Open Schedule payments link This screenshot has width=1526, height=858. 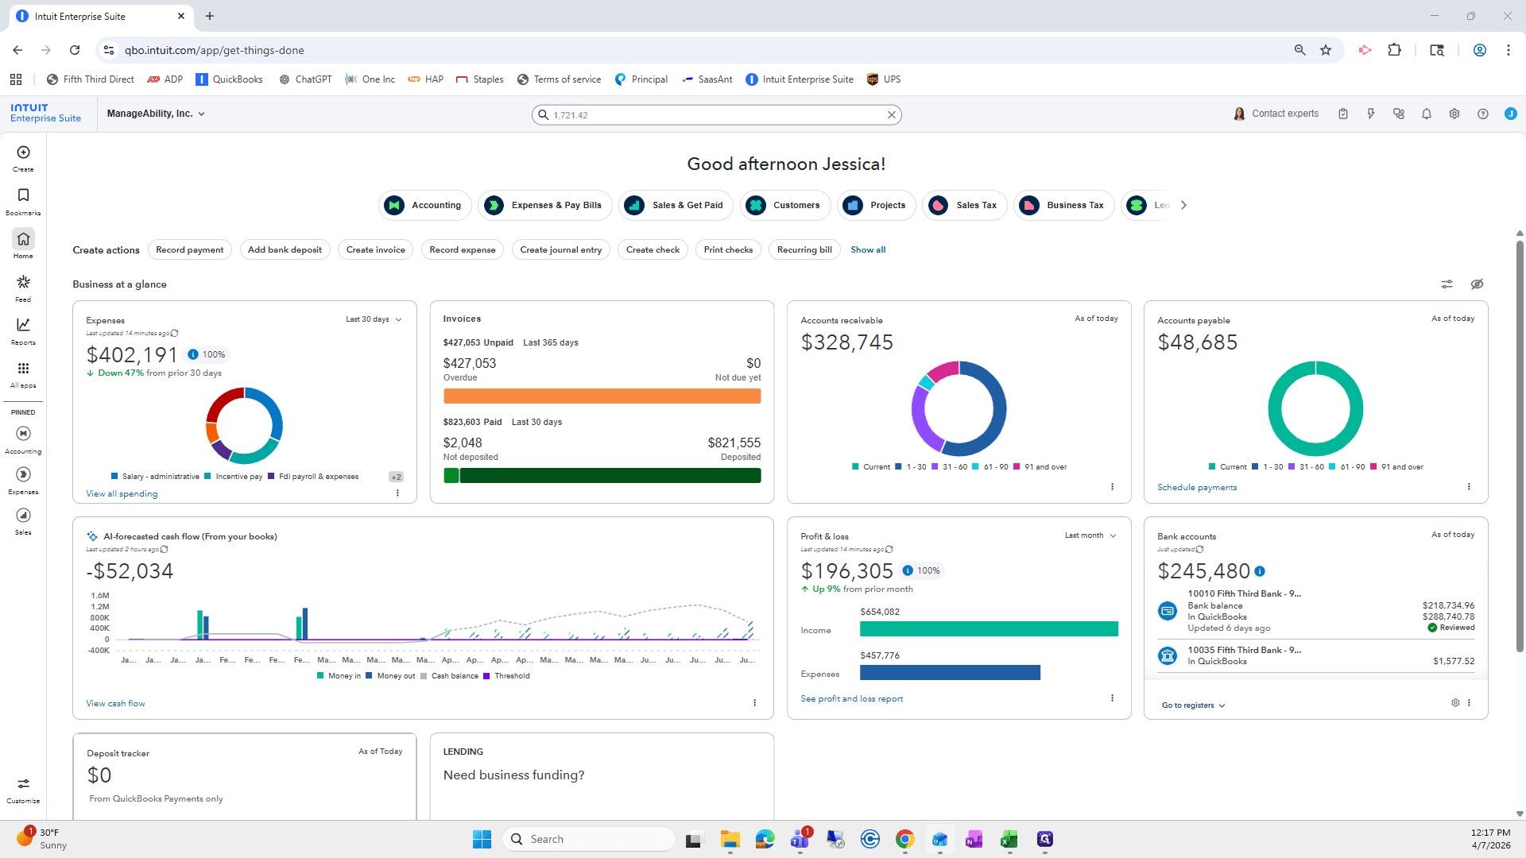coord(1197,488)
